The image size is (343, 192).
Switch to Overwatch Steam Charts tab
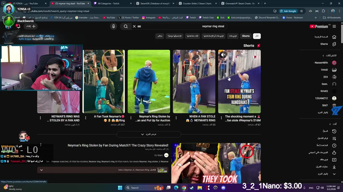click(x=240, y=3)
